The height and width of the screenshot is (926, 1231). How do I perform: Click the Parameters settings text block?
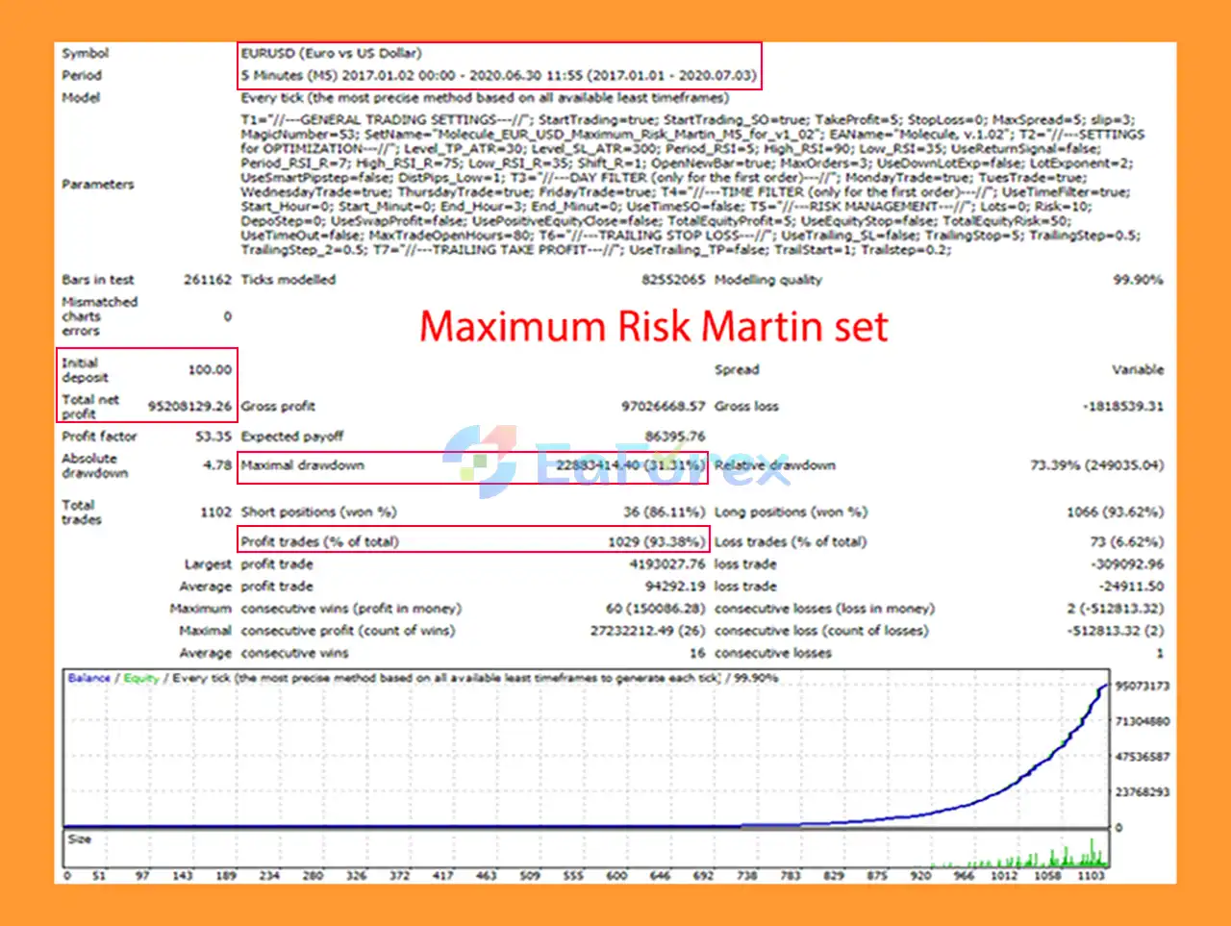tap(691, 185)
